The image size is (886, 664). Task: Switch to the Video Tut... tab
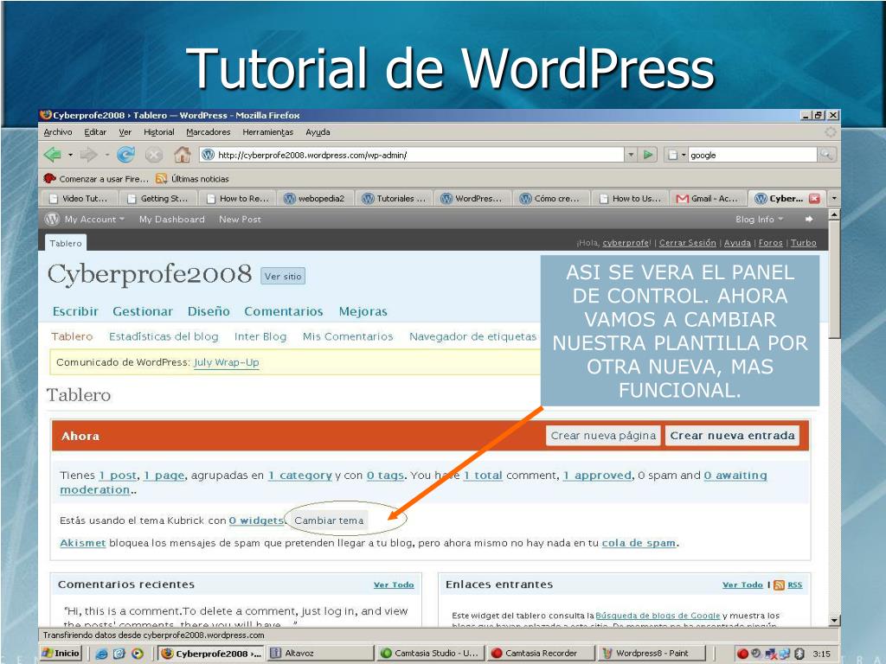(79, 199)
